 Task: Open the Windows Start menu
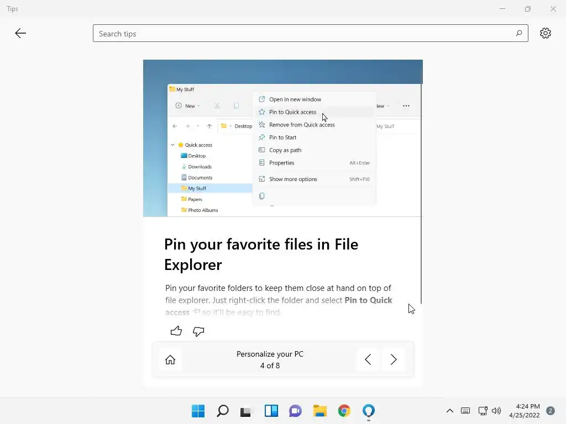pyautogui.click(x=198, y=411)
